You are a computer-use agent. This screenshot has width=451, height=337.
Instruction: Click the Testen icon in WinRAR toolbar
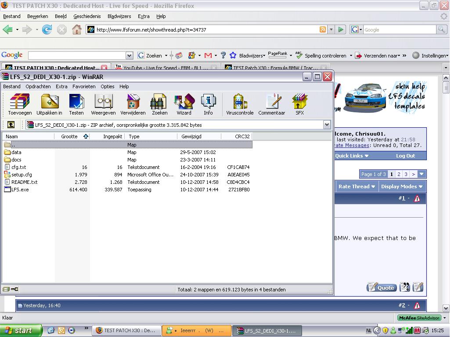click(76, 104)
